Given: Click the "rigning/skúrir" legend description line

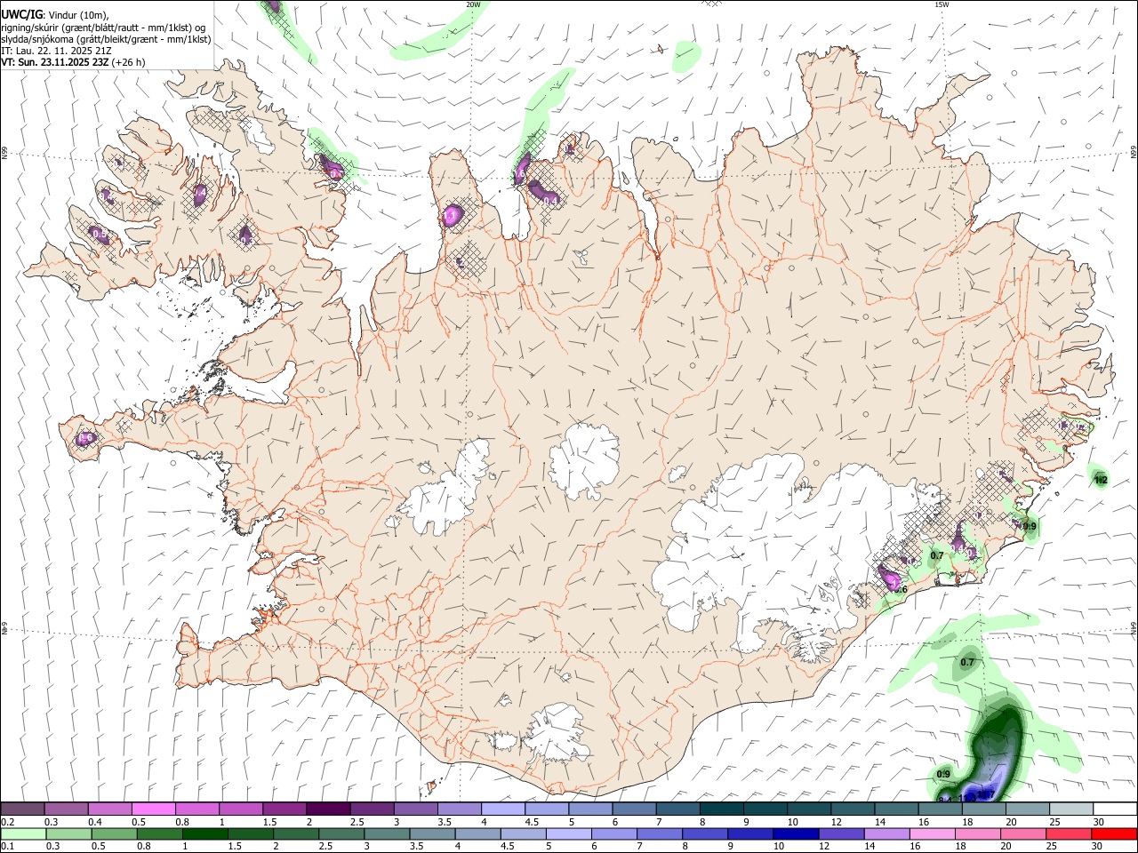Looking at the screenshot, I should [x=103, y=27].
